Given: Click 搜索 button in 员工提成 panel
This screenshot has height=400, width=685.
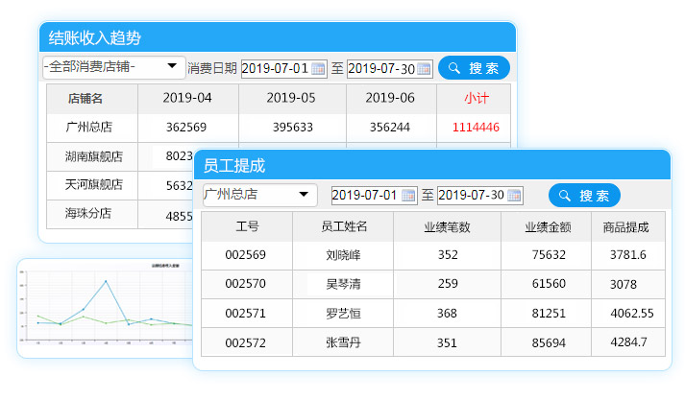Looking at the screenshot, I should point(584,196).
